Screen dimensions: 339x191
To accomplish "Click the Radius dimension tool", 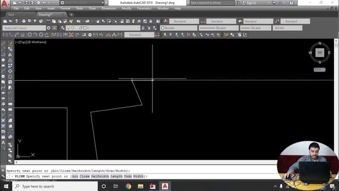I will tap(30, 34).
